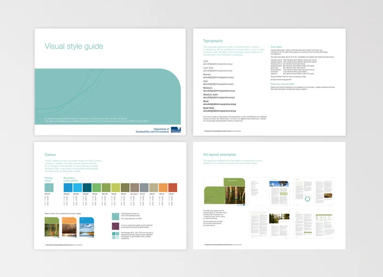
Task: Pick the mid blue secondary swatch
Action: point(68,188)
